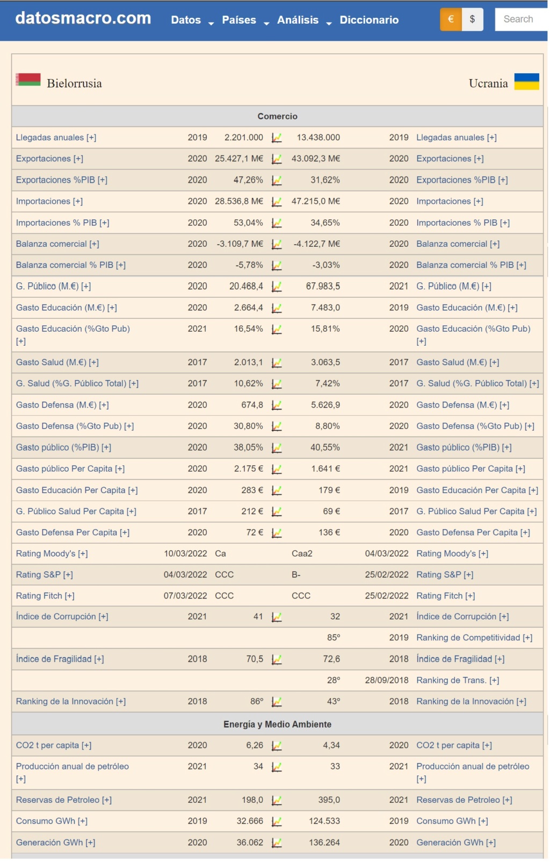
Task: Open Bielorrusia Llegadas anuales link
Action: (x=56, y=138)
